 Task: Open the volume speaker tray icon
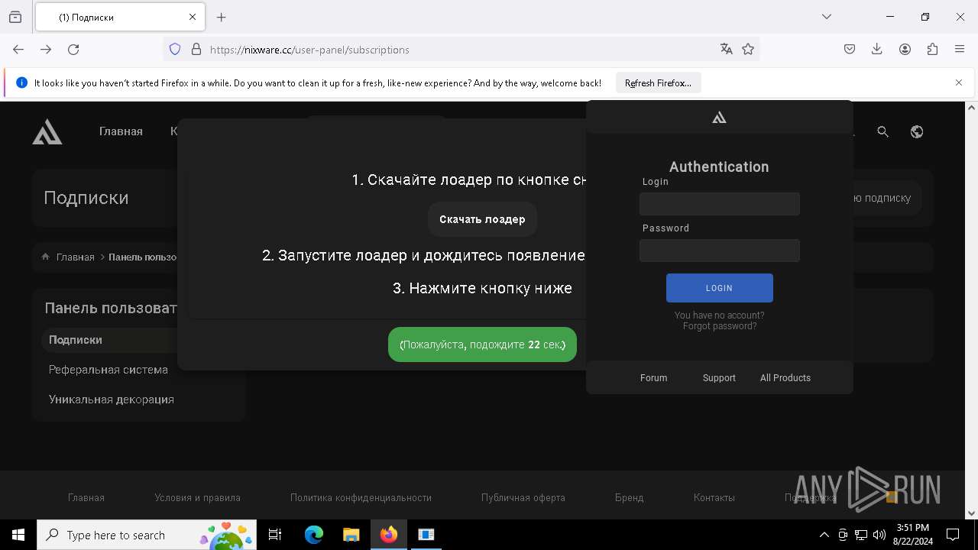click(x=879, y=535)
